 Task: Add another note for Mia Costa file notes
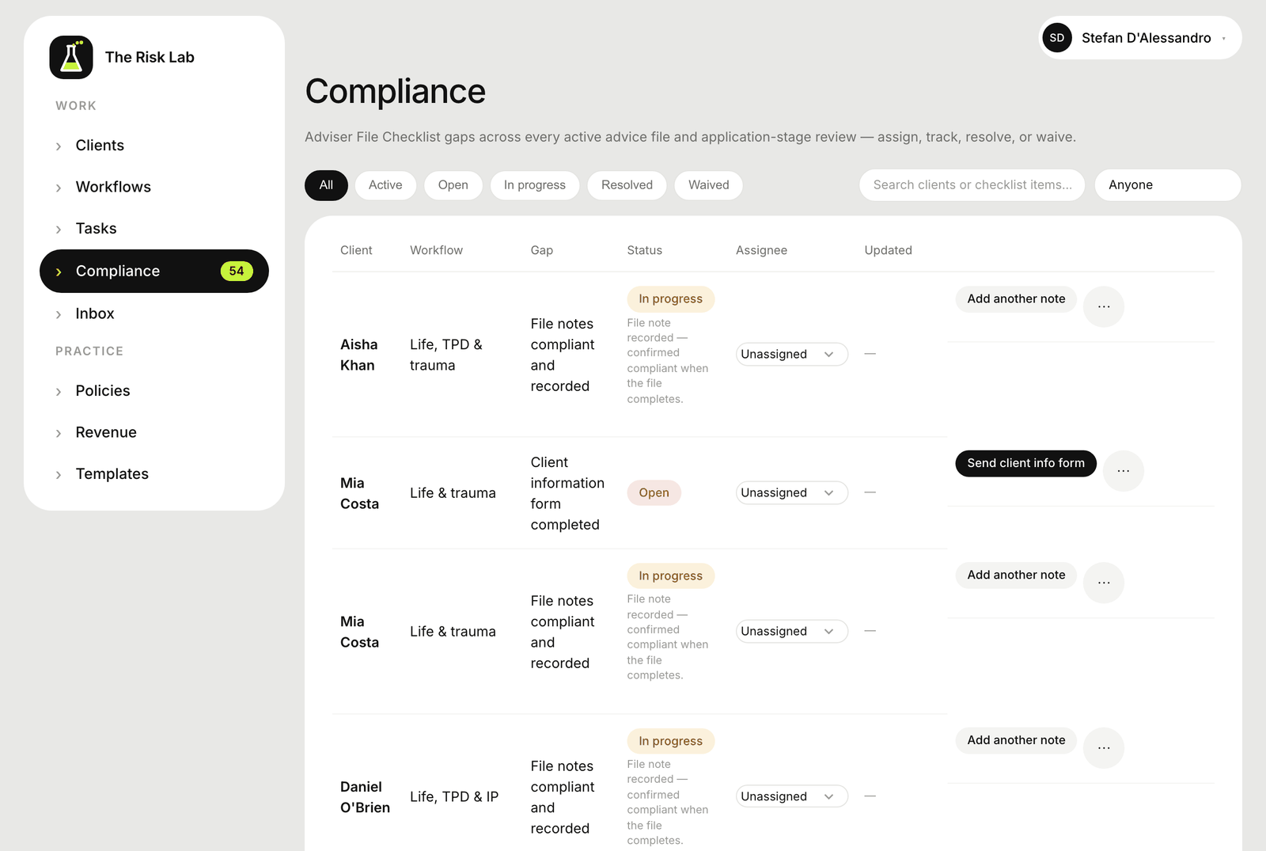click(x=1016, y=576)
